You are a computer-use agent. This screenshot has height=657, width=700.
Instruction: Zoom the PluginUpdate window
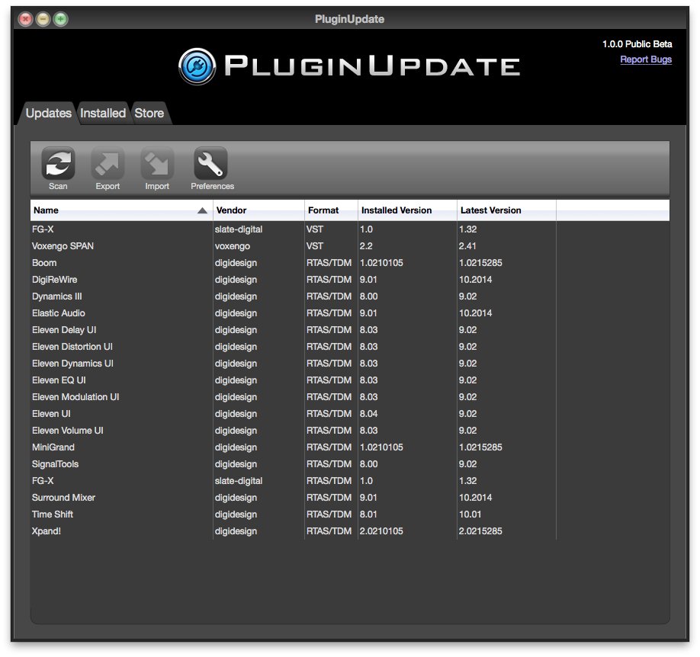click(x=60, y=19)
